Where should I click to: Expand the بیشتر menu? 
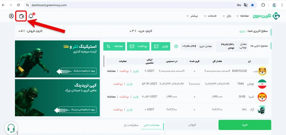192,16
